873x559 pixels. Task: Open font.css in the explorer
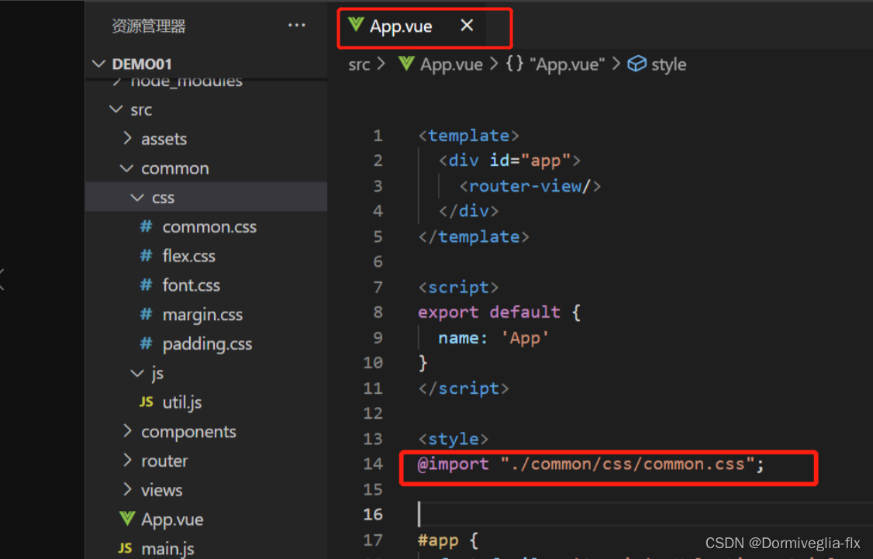pyautogui.click(x=206, y=285)
